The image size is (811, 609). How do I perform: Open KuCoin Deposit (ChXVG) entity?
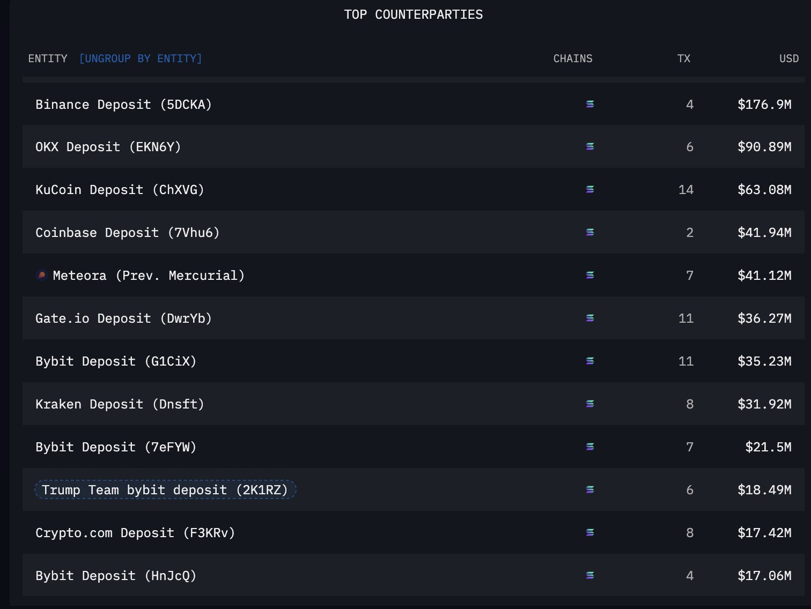point(120,190)
